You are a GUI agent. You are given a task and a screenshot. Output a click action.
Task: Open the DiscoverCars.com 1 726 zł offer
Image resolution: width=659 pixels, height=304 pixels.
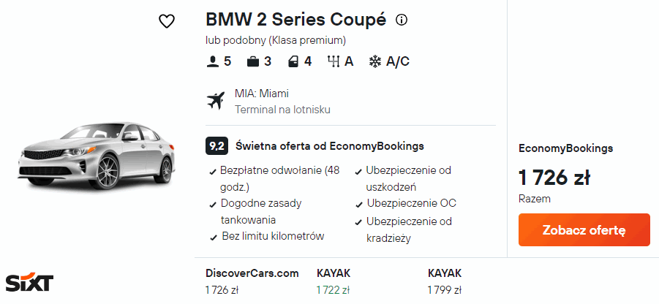tap(252, 281)
